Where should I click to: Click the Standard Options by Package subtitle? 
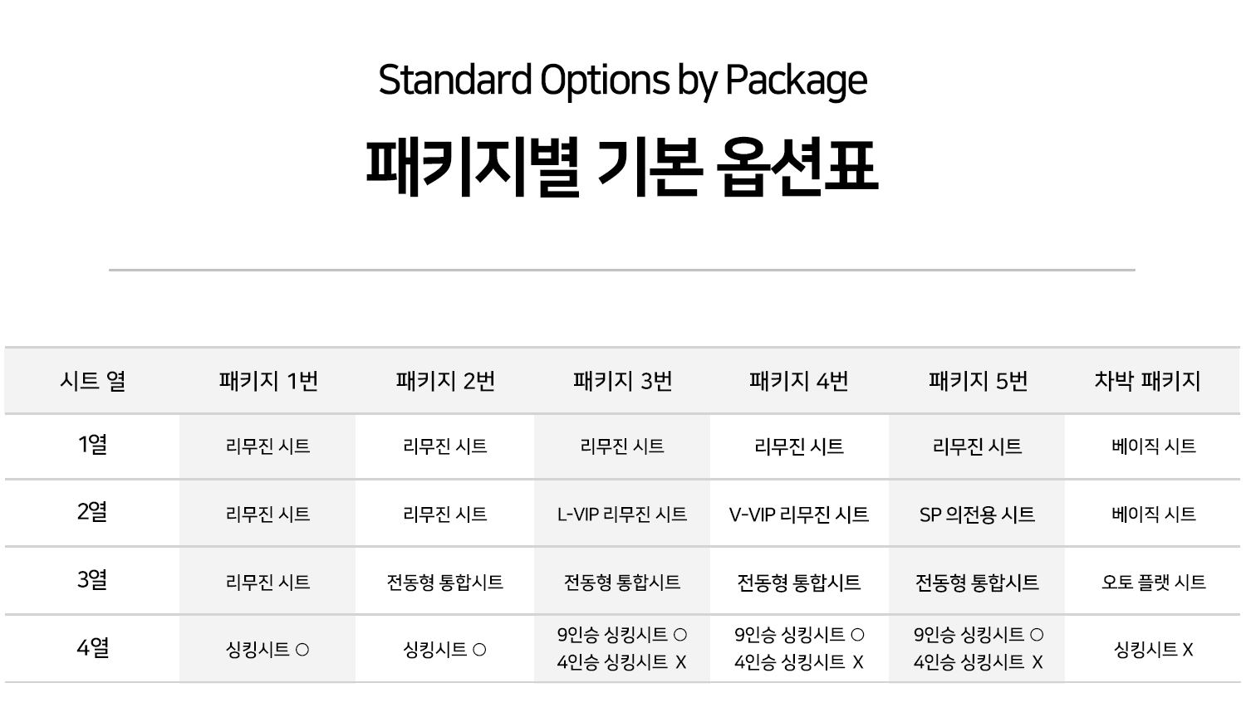(622, 80)
